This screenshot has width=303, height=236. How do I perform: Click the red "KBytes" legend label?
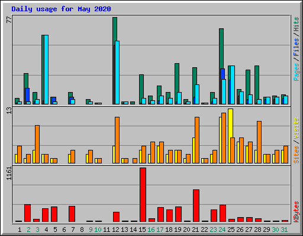pyautogui.click(x=296, y=212)
